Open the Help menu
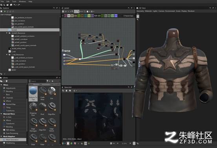The width and height of the screenshot is (217, 148). point(30,2)
